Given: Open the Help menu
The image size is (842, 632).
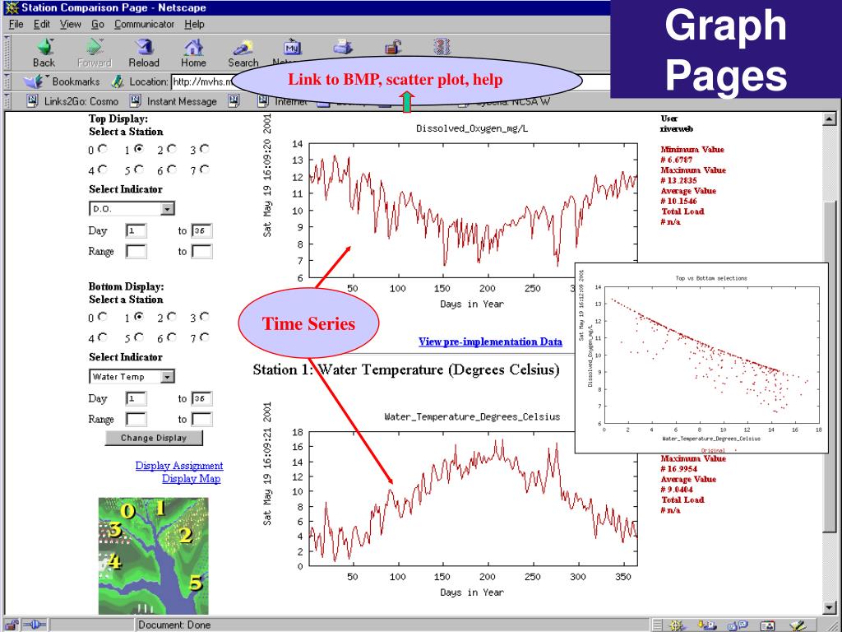Looking at the screenshot, I should [194, 24].
